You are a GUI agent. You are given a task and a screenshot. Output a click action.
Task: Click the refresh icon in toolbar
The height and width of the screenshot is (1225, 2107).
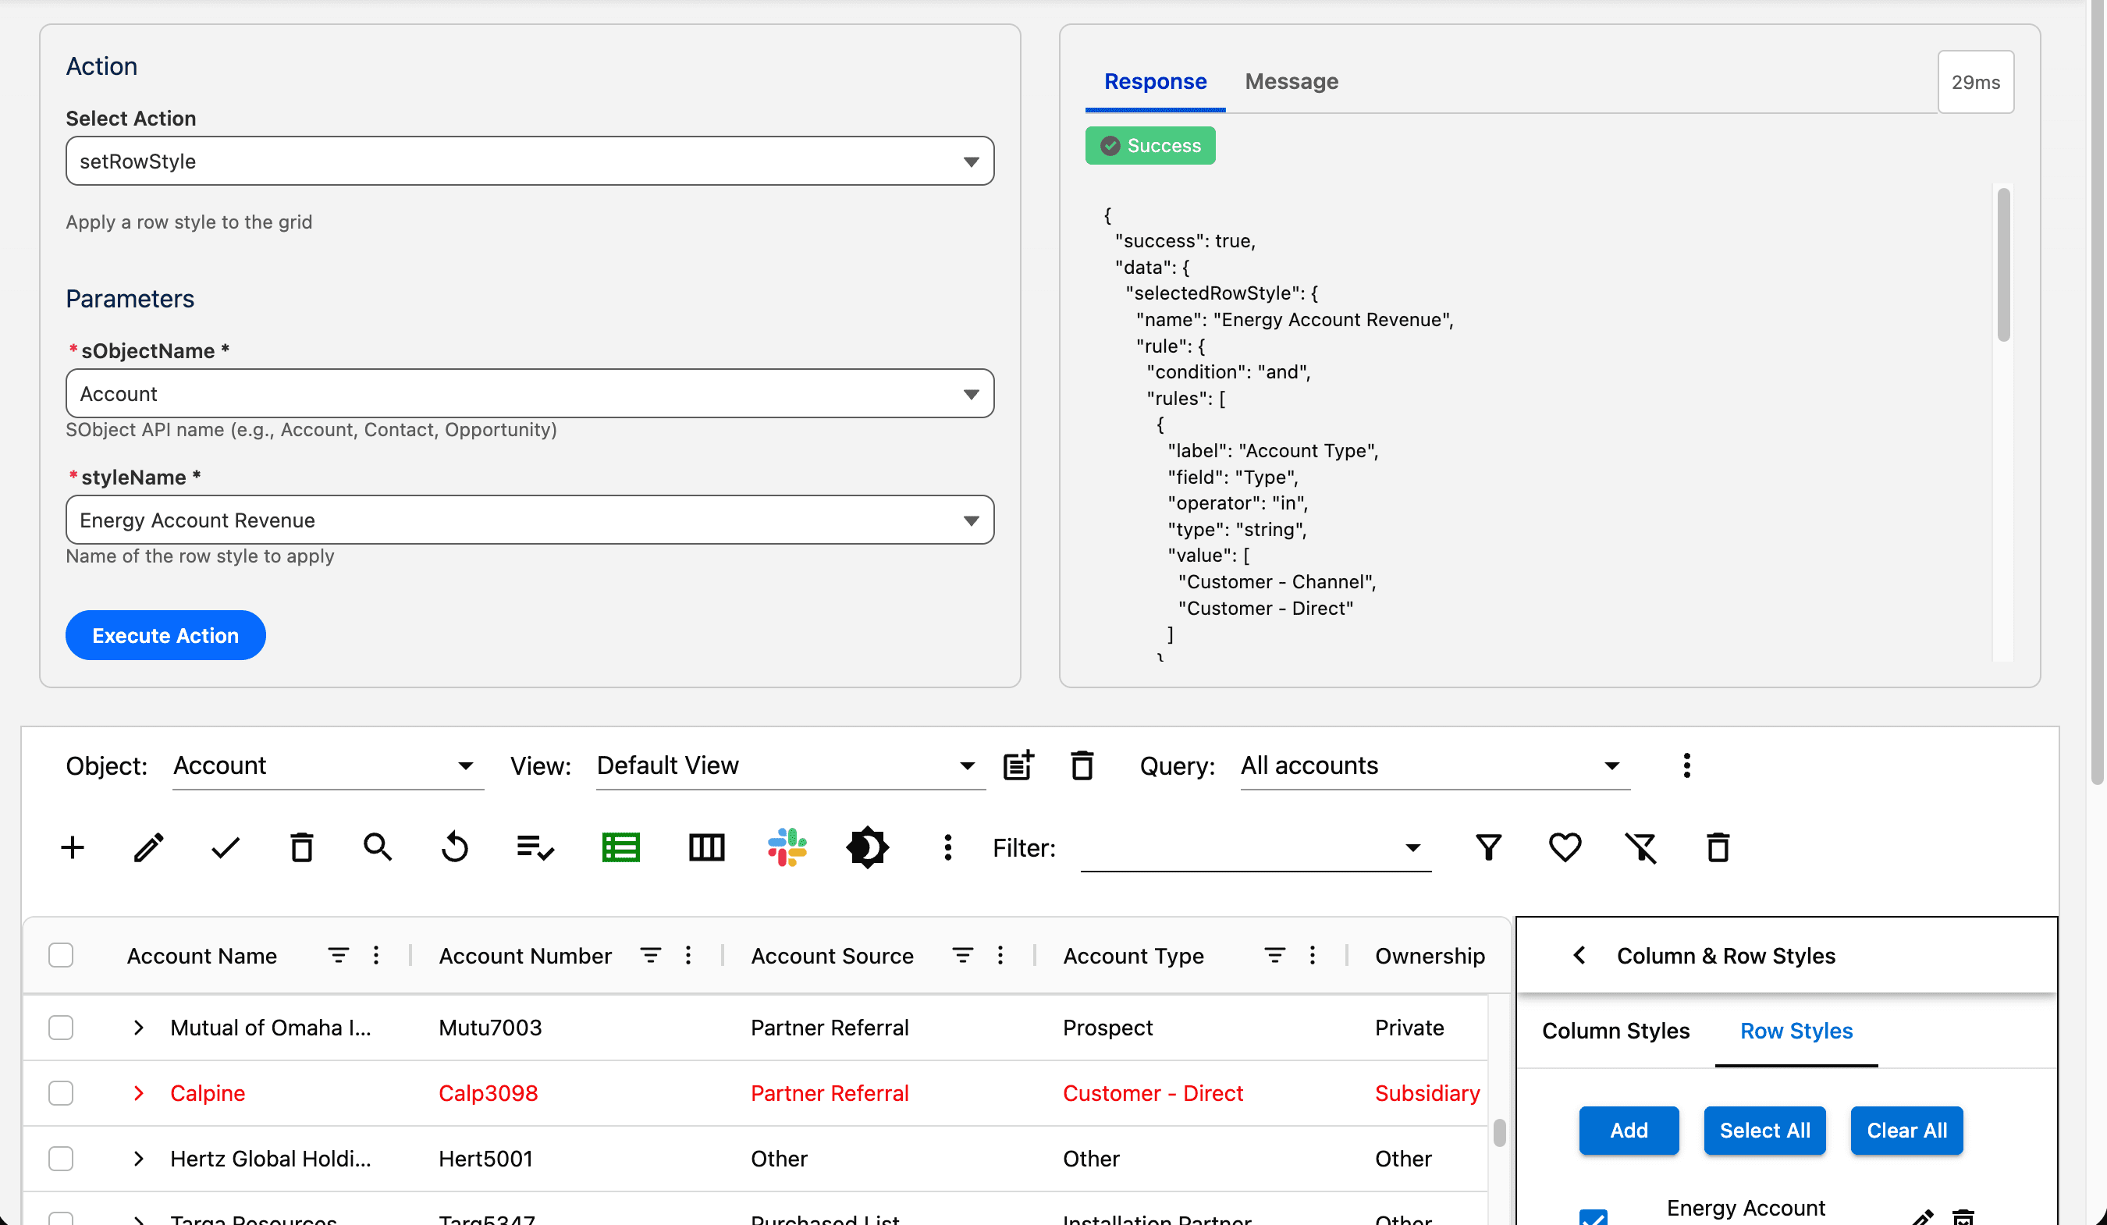click(x=455, y=847)
